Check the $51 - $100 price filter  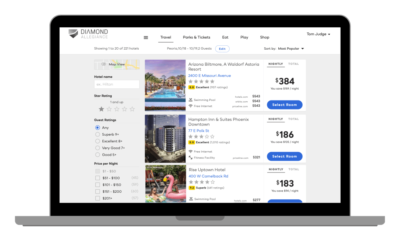click(98, 178)
